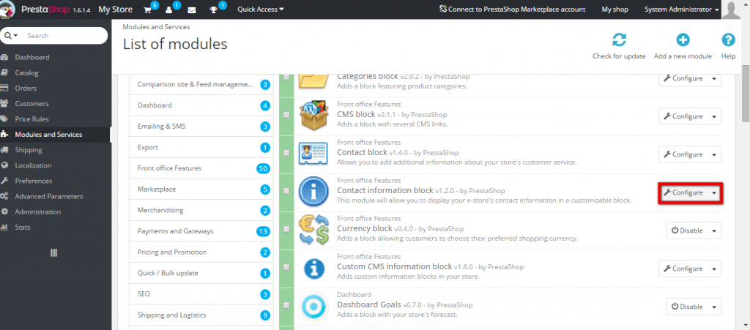Filter modules by SEO category
Screen dimensions: 750x330
(201, 294)
